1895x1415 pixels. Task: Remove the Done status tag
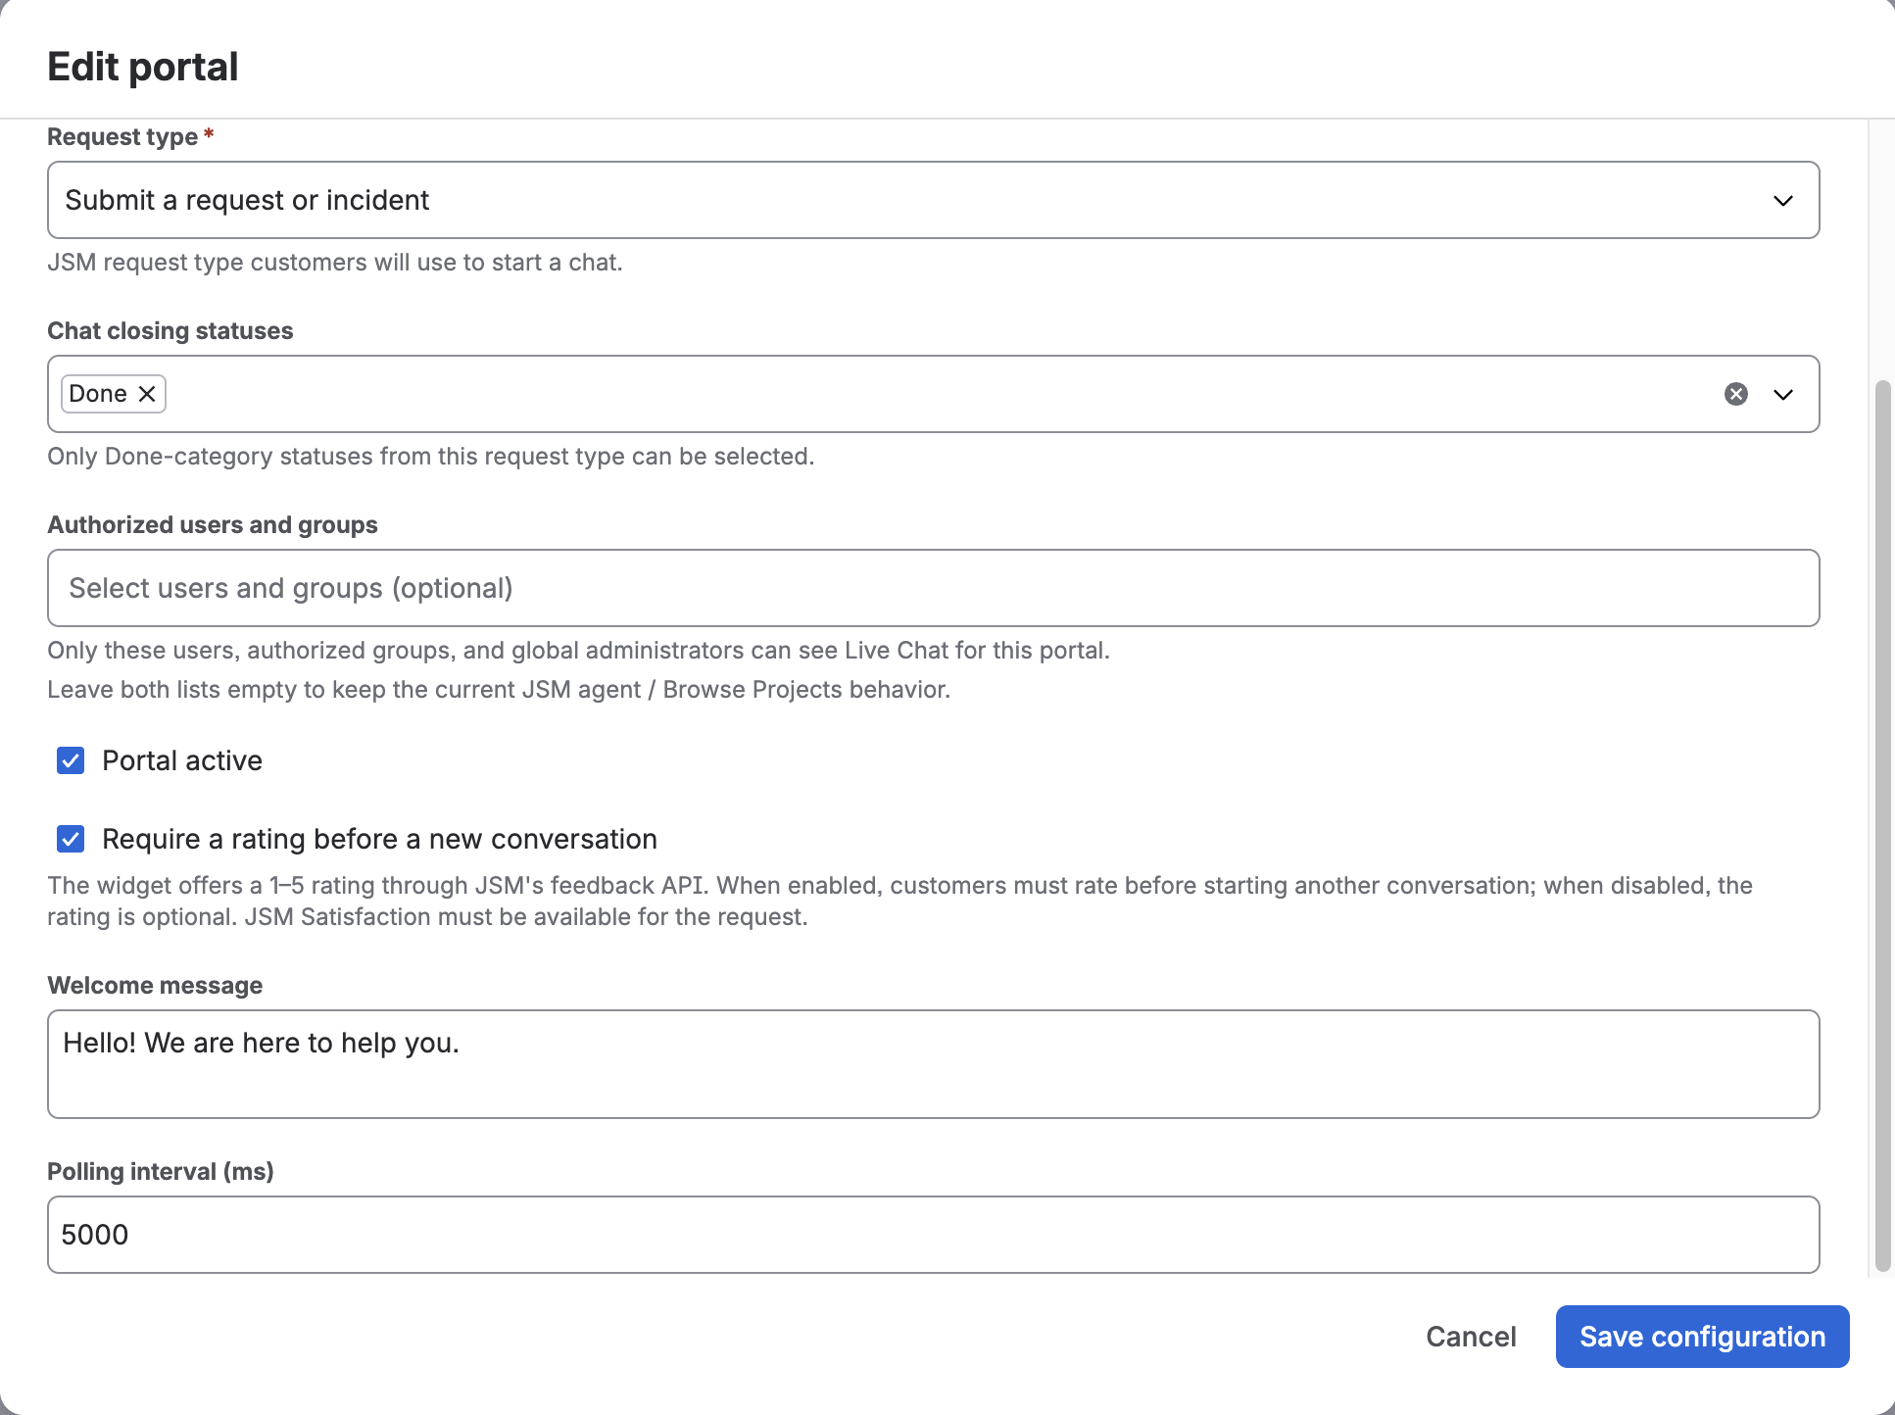pos(147,394)
